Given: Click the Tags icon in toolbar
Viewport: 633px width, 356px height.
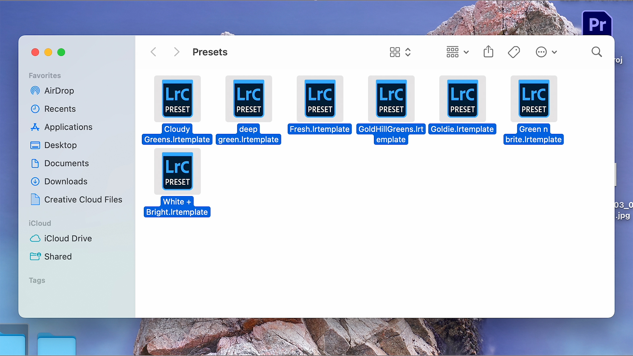Looking at the screenshot, I should [514, 52].
